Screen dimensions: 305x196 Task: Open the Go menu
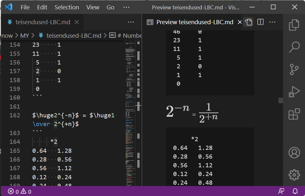click(x=110, y=7)
